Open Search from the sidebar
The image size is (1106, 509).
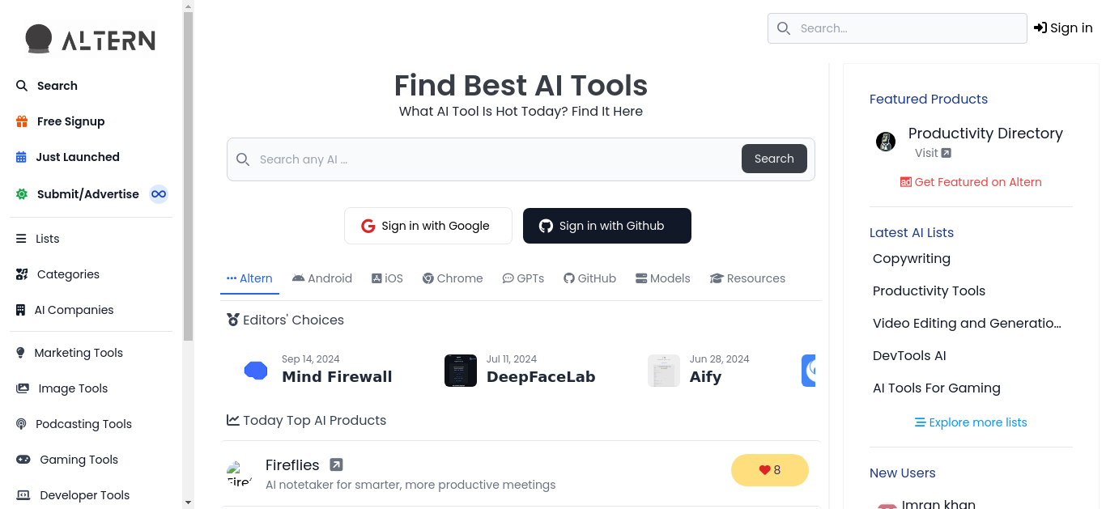(x=57, y=86)
